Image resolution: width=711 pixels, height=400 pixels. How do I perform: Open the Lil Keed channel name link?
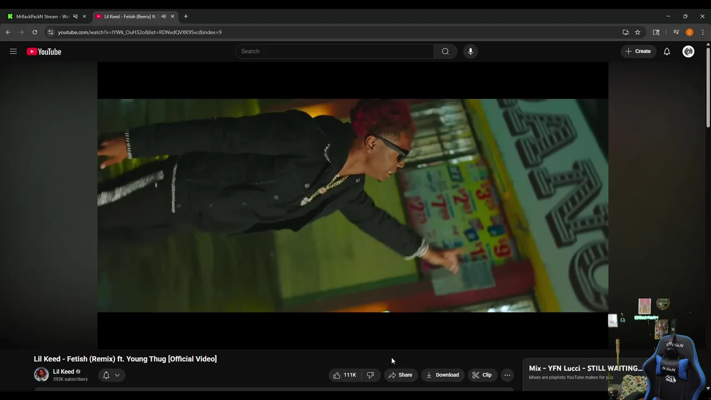point(63,372)
